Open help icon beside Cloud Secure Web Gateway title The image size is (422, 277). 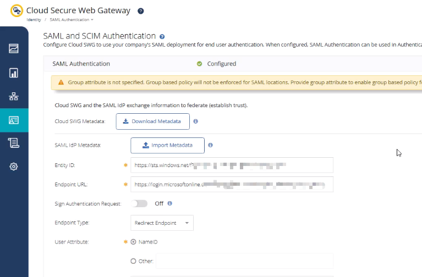click(140, 11)
